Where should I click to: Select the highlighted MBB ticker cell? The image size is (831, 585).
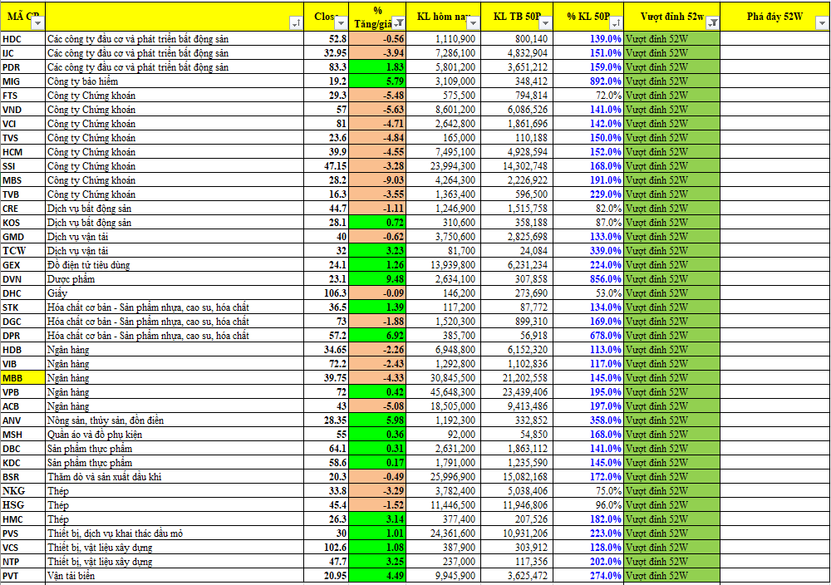(22, 378)
